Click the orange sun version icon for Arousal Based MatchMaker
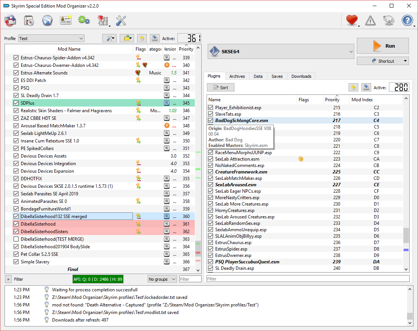This screenshot has width=418, height=331. [x=167, y=125]
